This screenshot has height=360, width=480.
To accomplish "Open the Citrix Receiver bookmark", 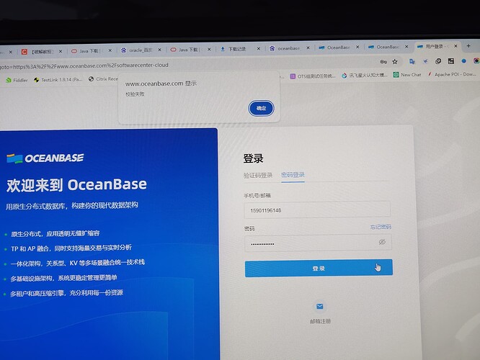I will point(105,79).
